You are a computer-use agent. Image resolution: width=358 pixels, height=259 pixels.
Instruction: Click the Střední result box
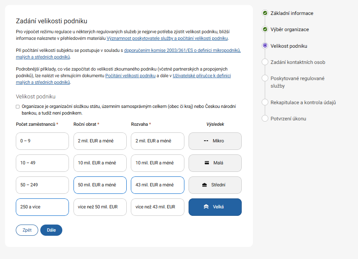coord(215,185)
